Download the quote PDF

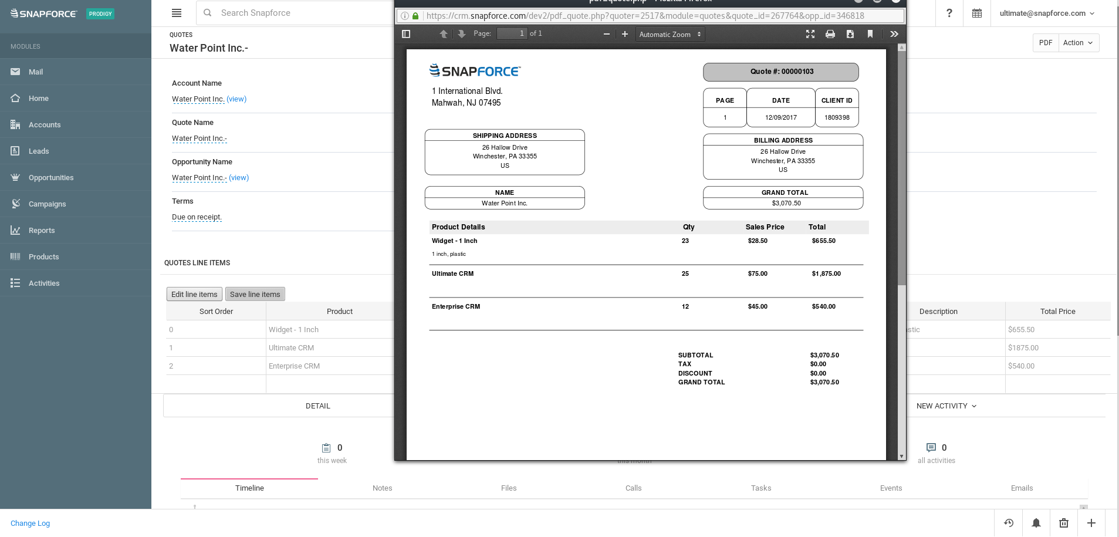[850, 34]
